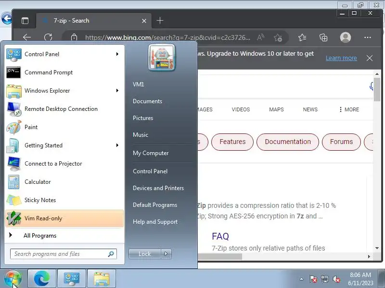Launch the Paint palette icon
This screenshot has width=385, height=288.
click(x=14, y=127)
